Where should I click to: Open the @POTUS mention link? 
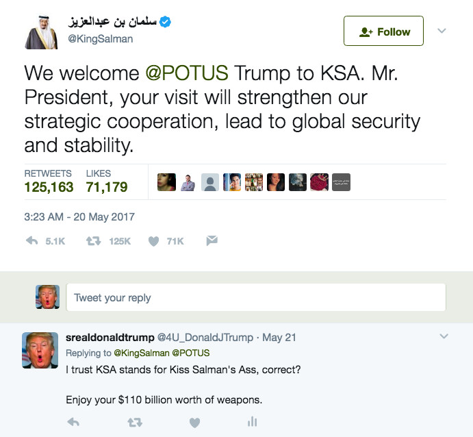(x=187, y=73)
